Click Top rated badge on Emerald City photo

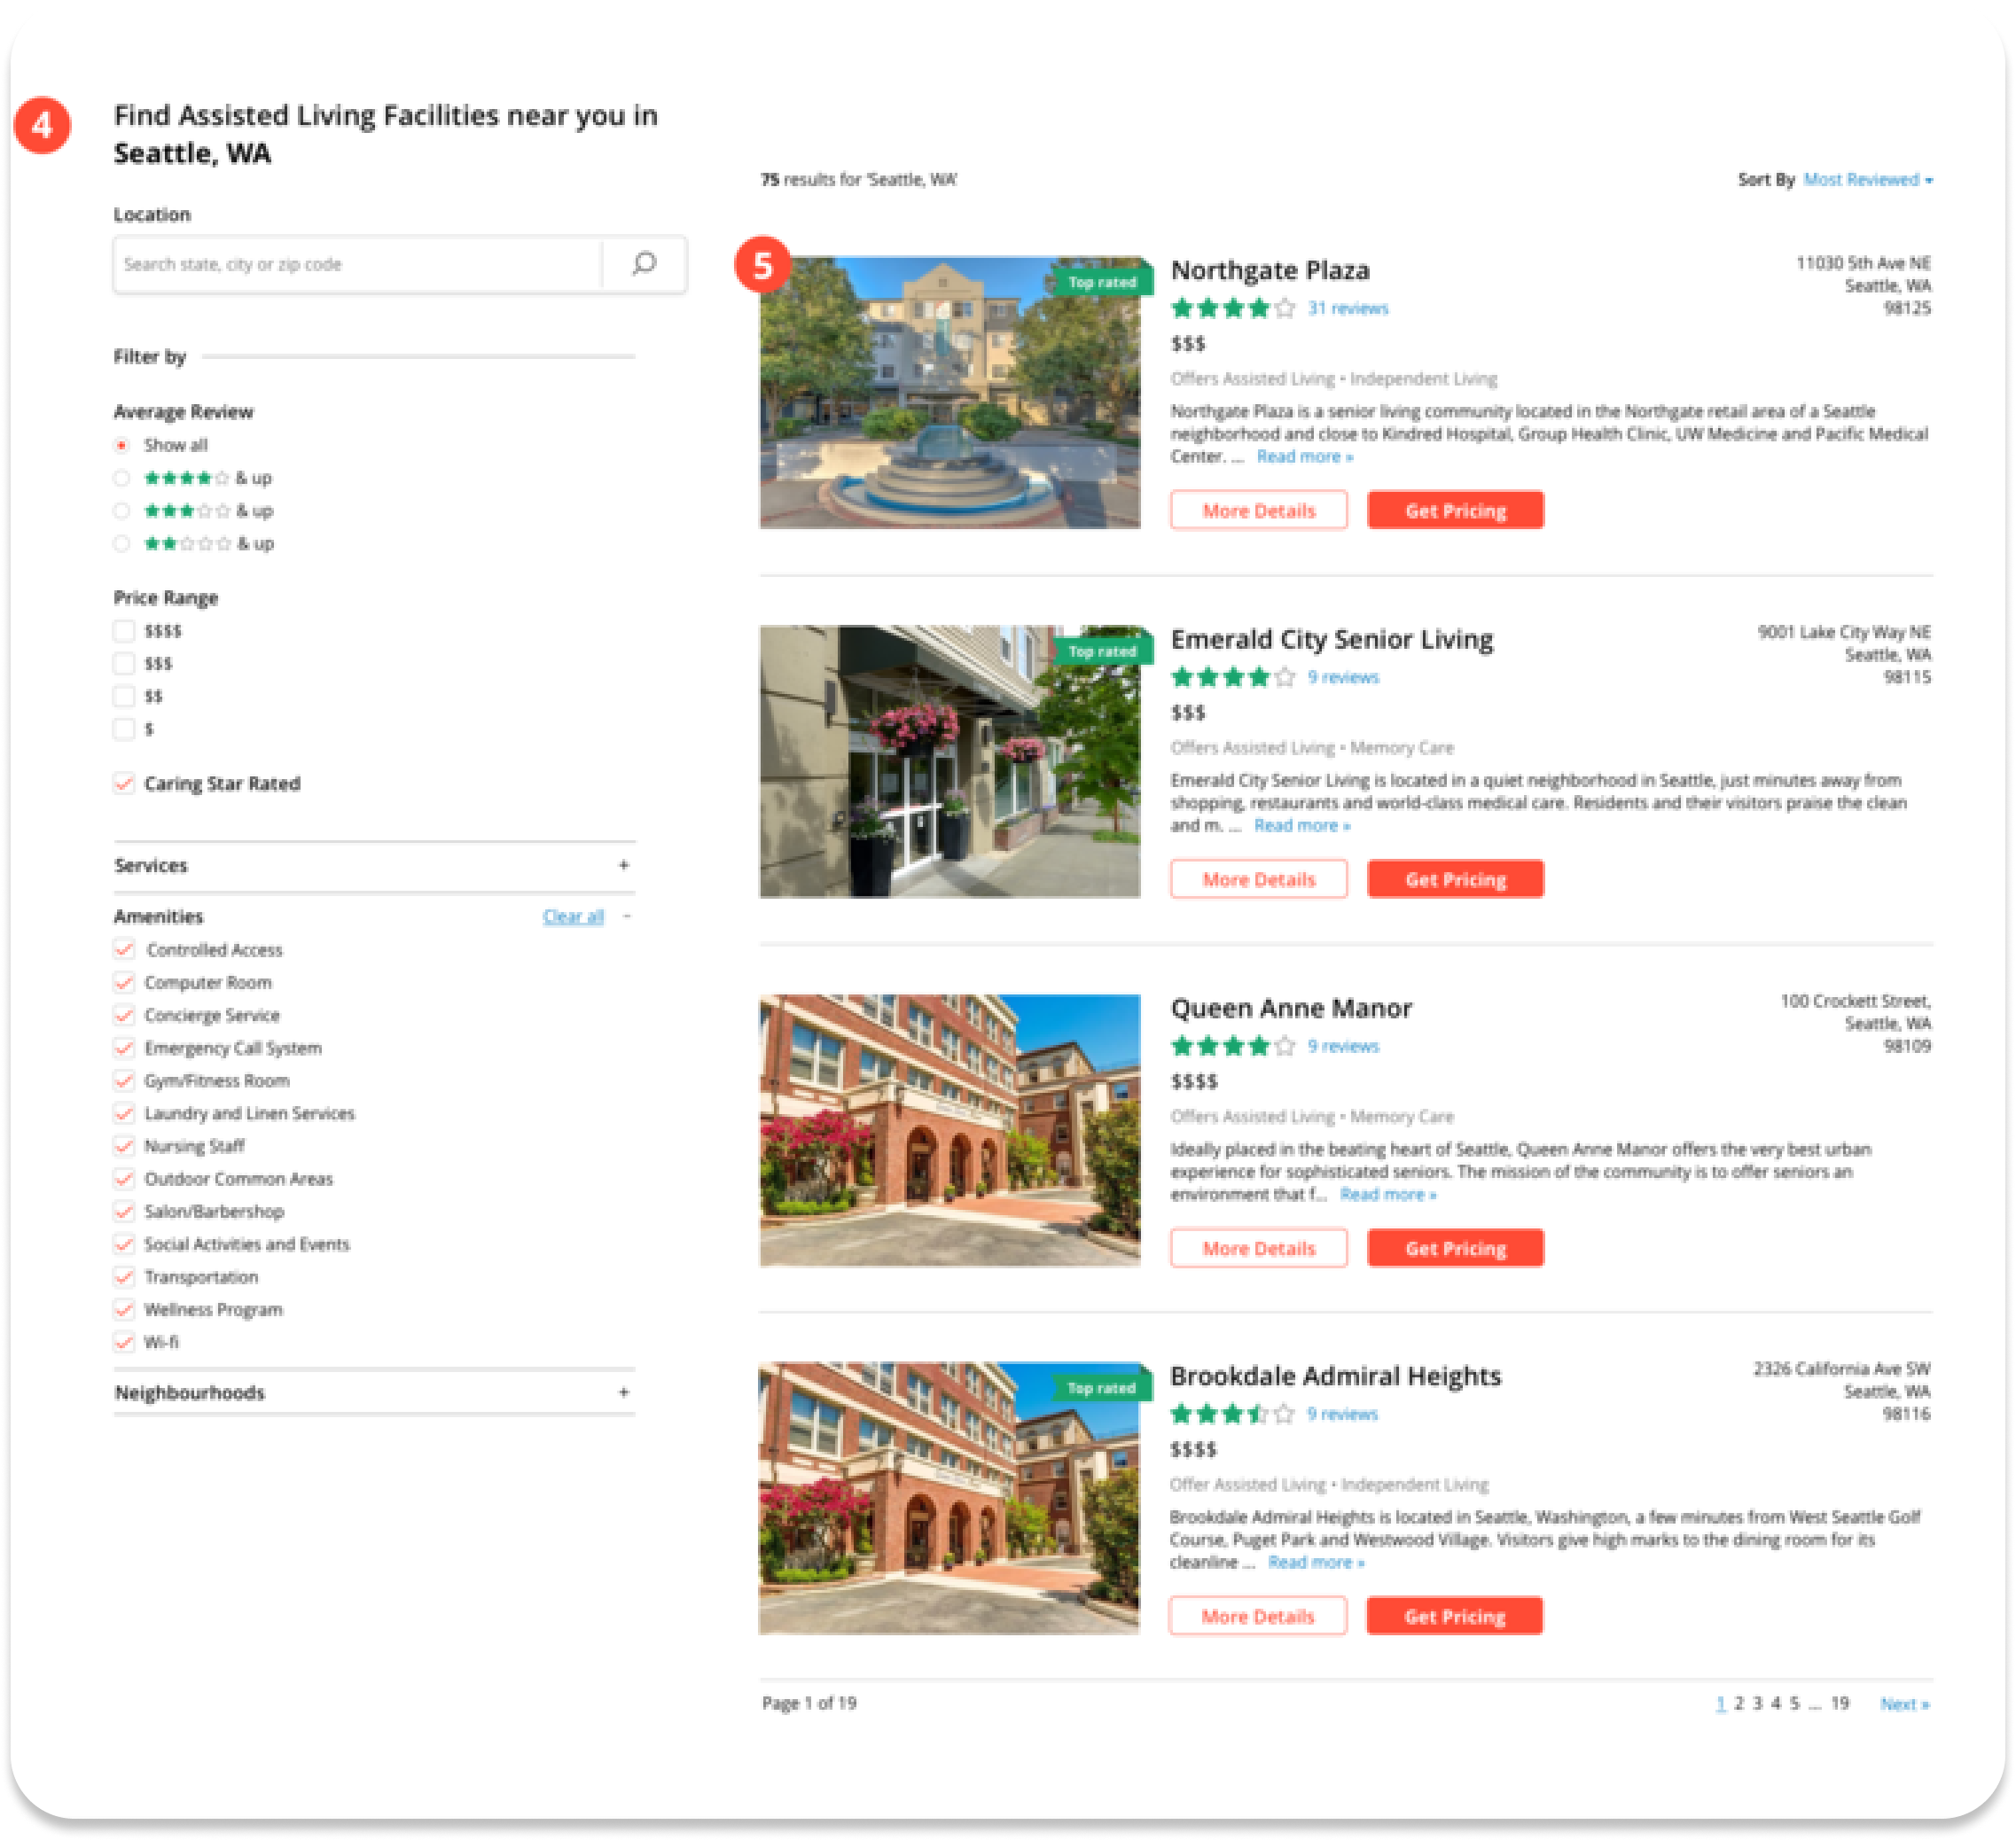pyautogui.click(x=1101, y=651)
